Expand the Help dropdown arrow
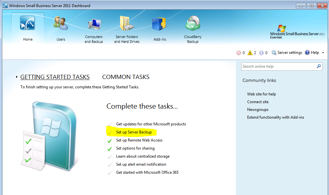This screenshot has height=195, width=329. (x=323, y=53)
